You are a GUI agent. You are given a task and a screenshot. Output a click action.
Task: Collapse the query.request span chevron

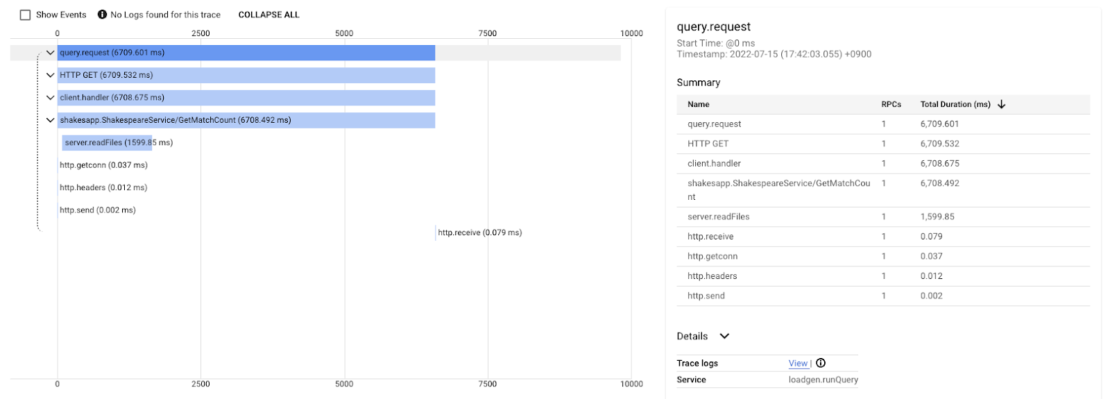click(50, 53)
